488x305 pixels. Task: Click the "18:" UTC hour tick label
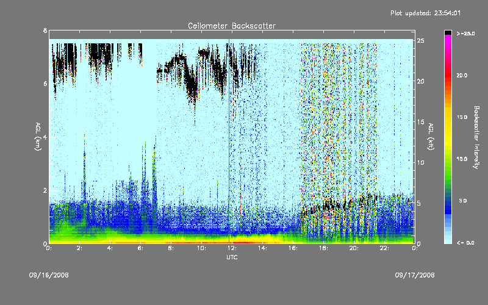[x=324, y=248]
